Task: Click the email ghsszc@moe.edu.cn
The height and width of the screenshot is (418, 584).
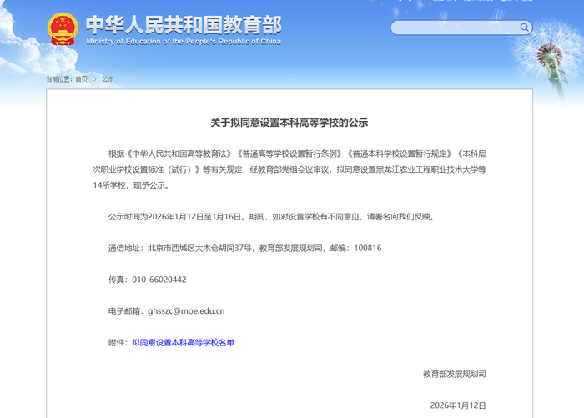Action: pyautogui.click(x=186, y=310)
